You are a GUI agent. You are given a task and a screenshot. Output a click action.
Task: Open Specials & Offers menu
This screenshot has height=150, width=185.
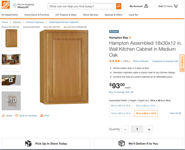click(113, 15)
